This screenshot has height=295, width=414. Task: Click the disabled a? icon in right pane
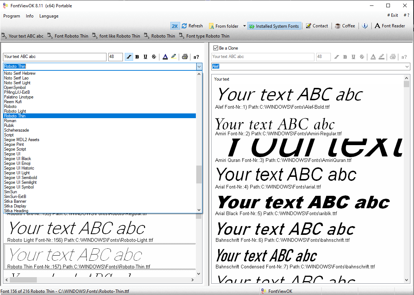pos(404,57)
